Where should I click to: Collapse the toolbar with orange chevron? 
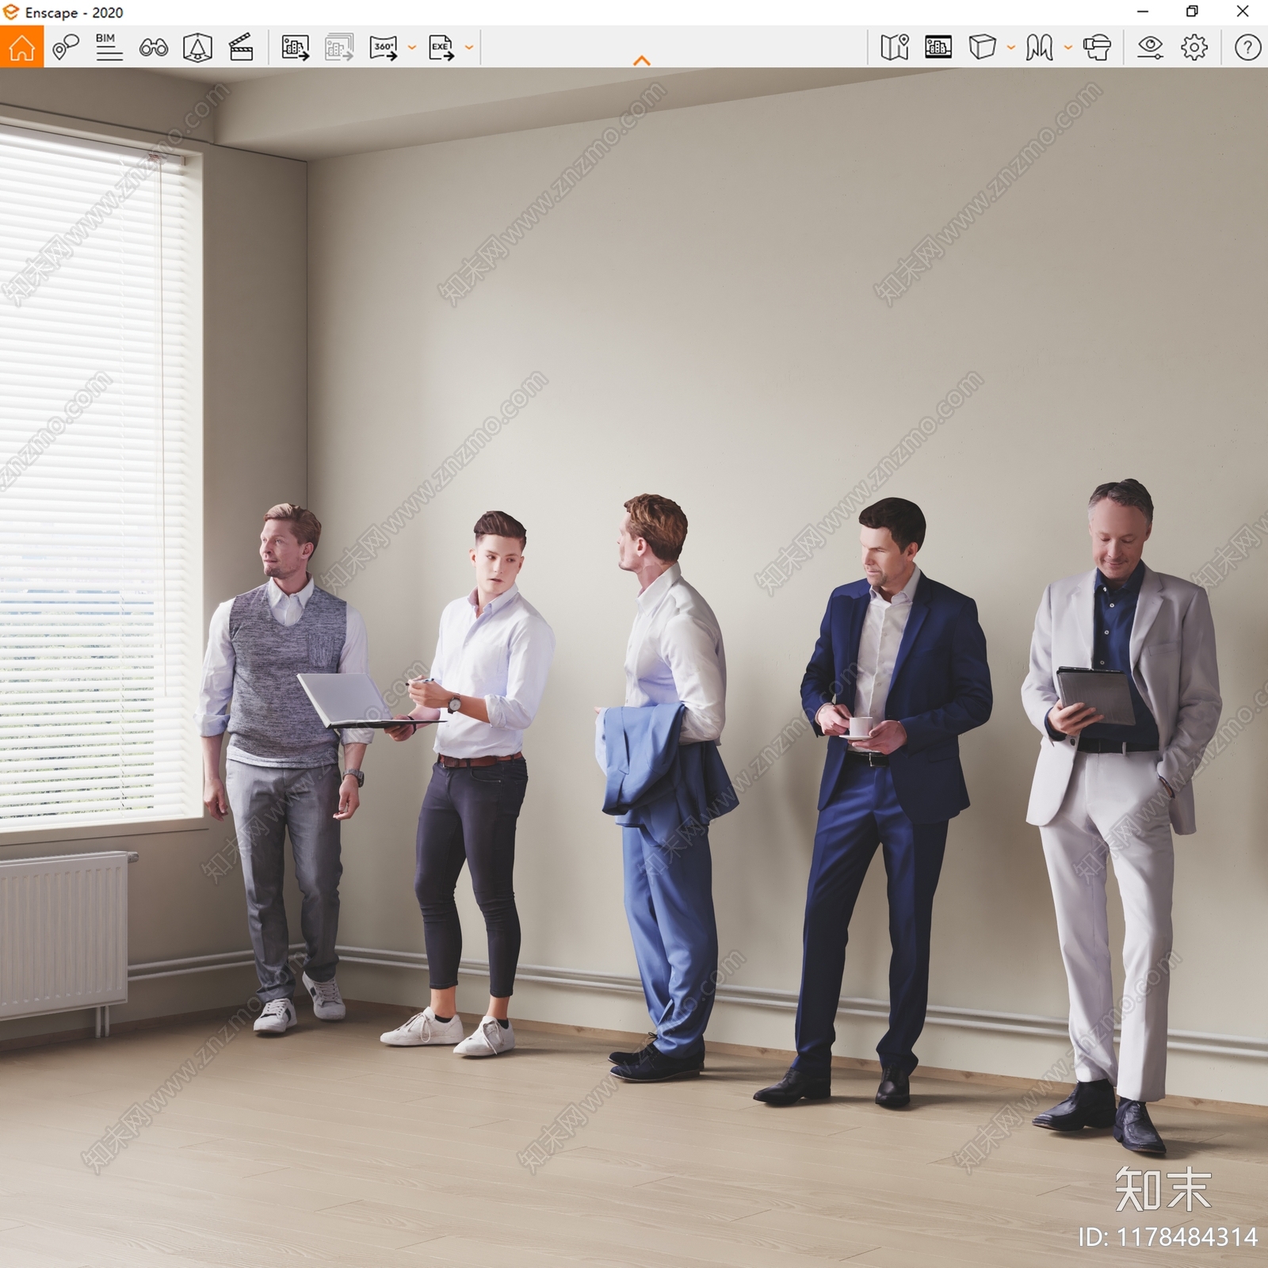coord(642,60)
